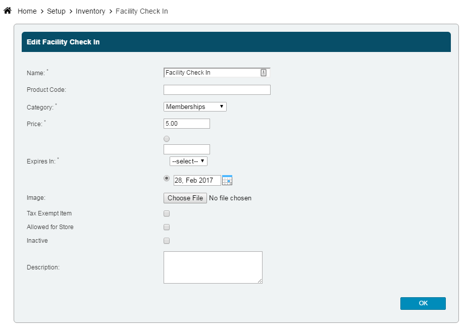Enable the Tax Exempt Item checkbox
The image size is (465, 329).
point(167,213)
